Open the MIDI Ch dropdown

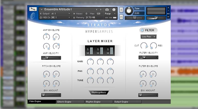55,17
